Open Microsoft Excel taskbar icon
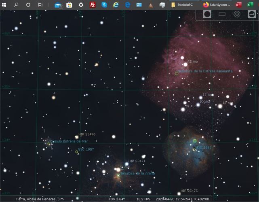The width and height of the screenshot is (259, 202). pos(250,5)
